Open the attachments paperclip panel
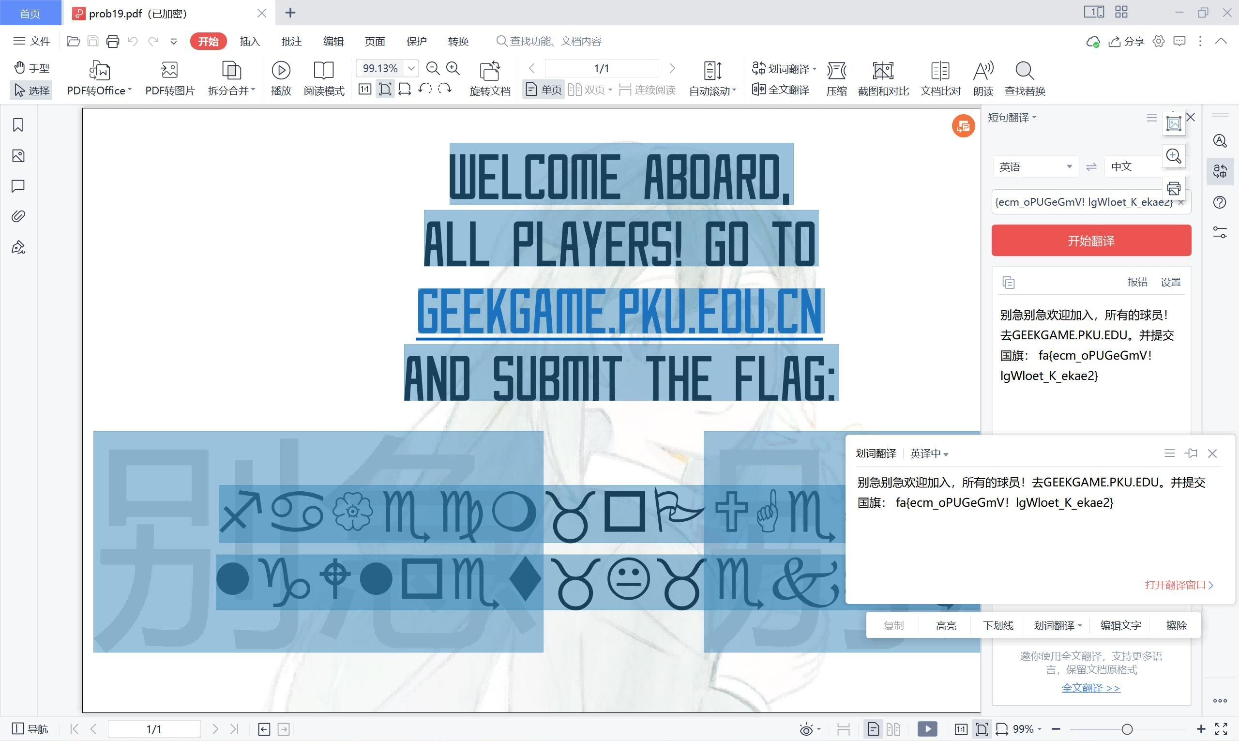 (x=18, y=216)
